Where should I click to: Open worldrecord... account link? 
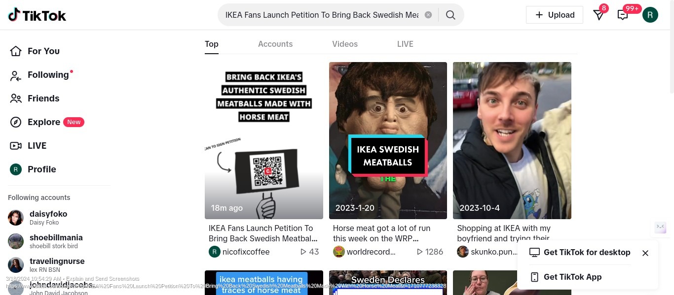371,252
